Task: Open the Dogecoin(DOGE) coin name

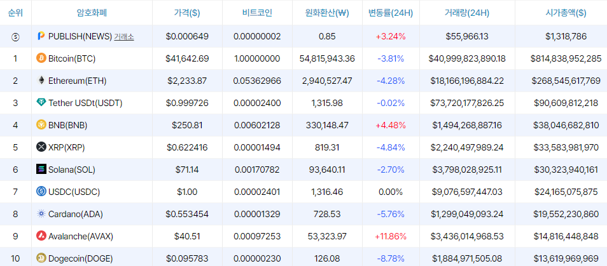Action: [x=81, y=258]
